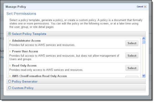Expand AWS CloudFormation Read Only Access chevron
Viewport: 155px width, 103px height.
pos(10,76)
